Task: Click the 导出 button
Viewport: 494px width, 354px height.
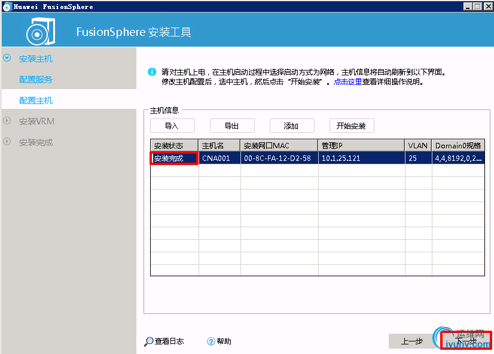Action: 232,126
